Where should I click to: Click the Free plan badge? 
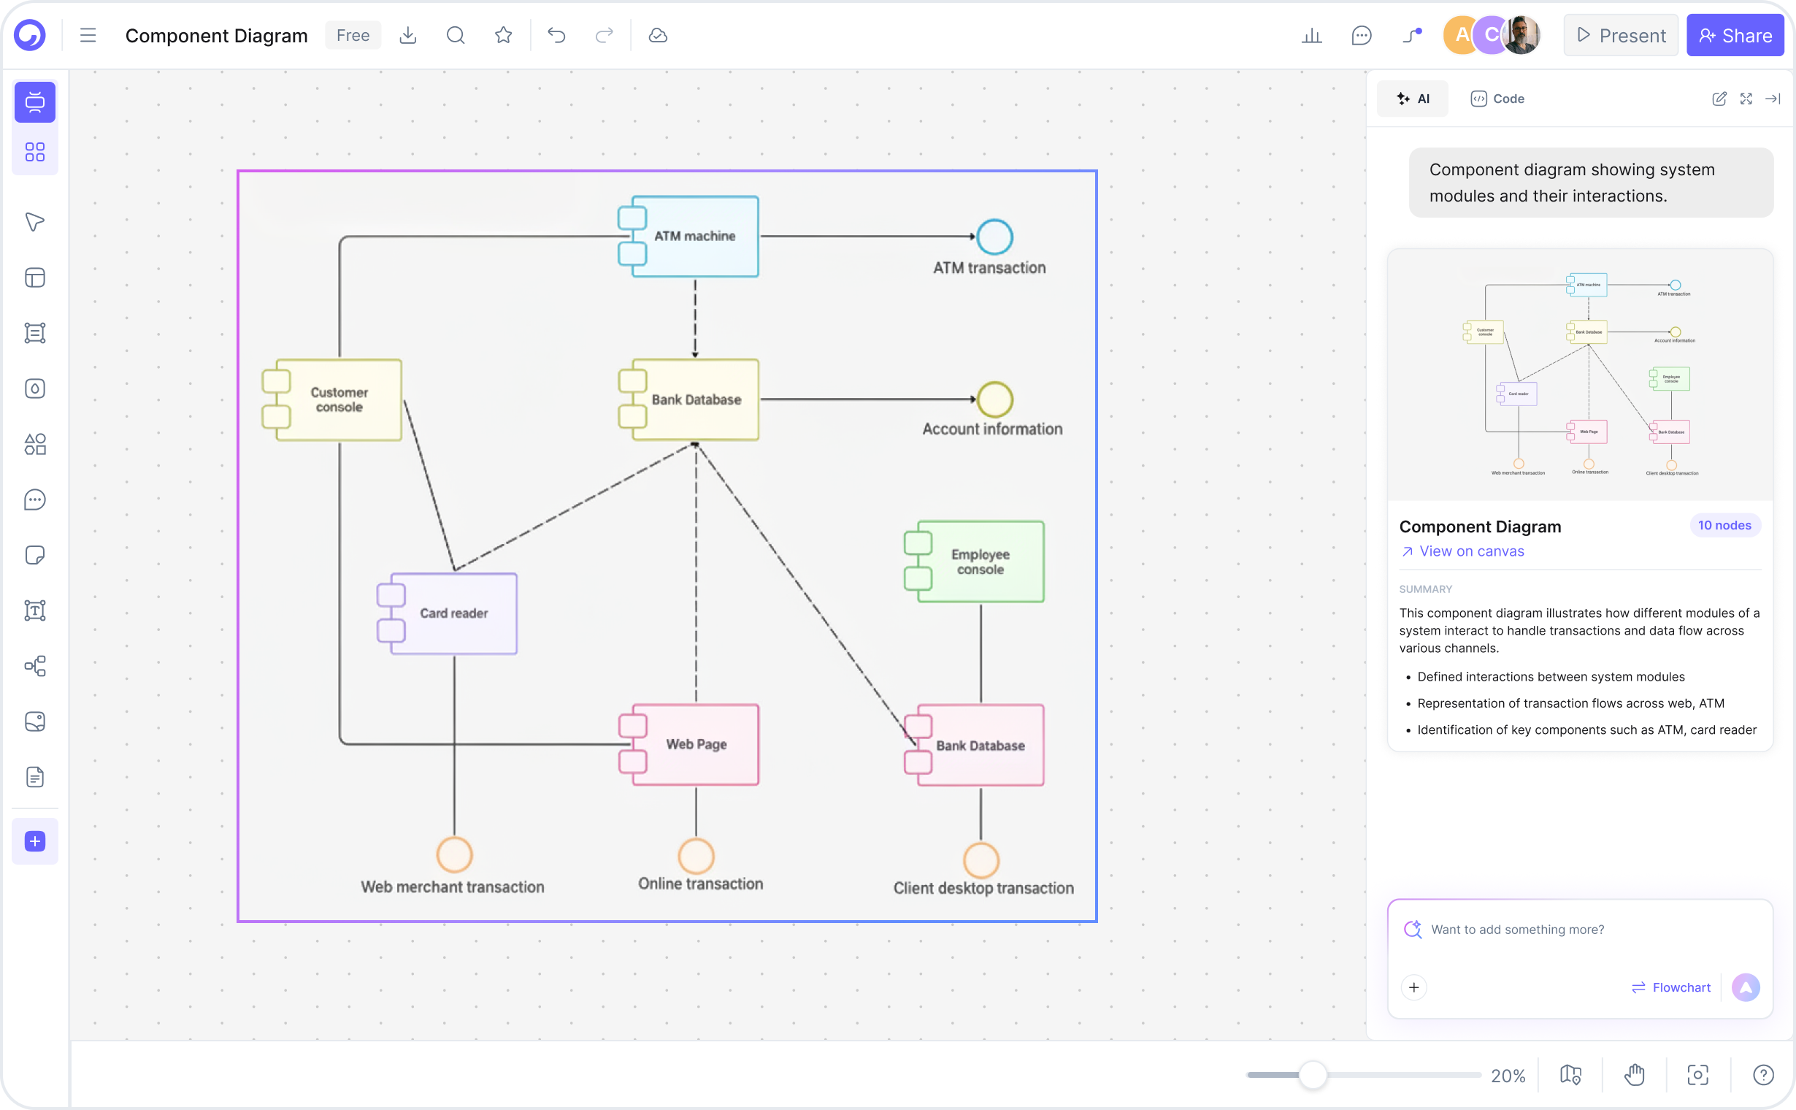point(353,35)
